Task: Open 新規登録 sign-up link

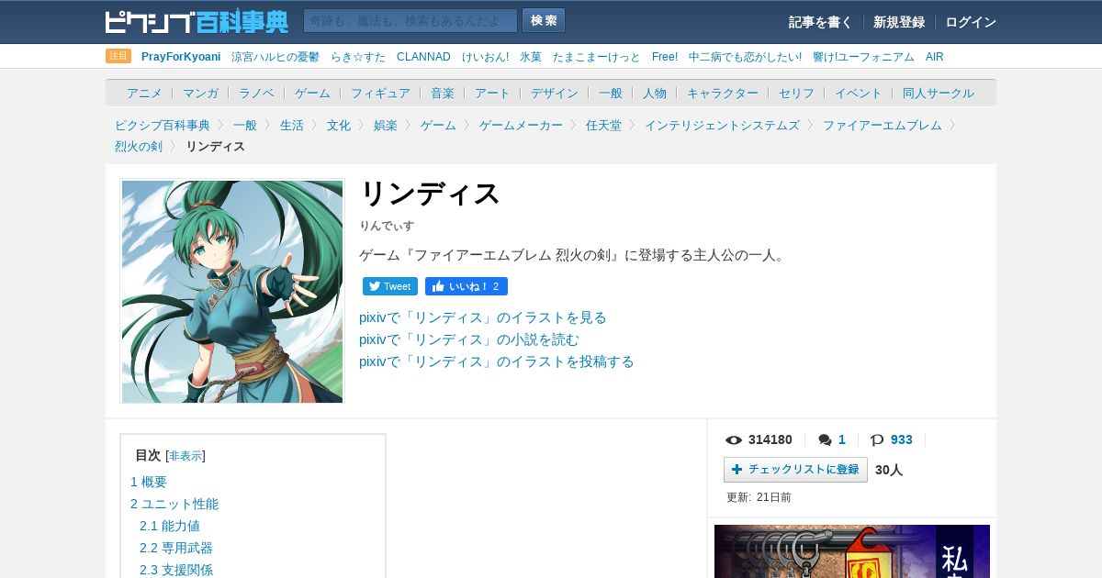Action: click(899, 22)
